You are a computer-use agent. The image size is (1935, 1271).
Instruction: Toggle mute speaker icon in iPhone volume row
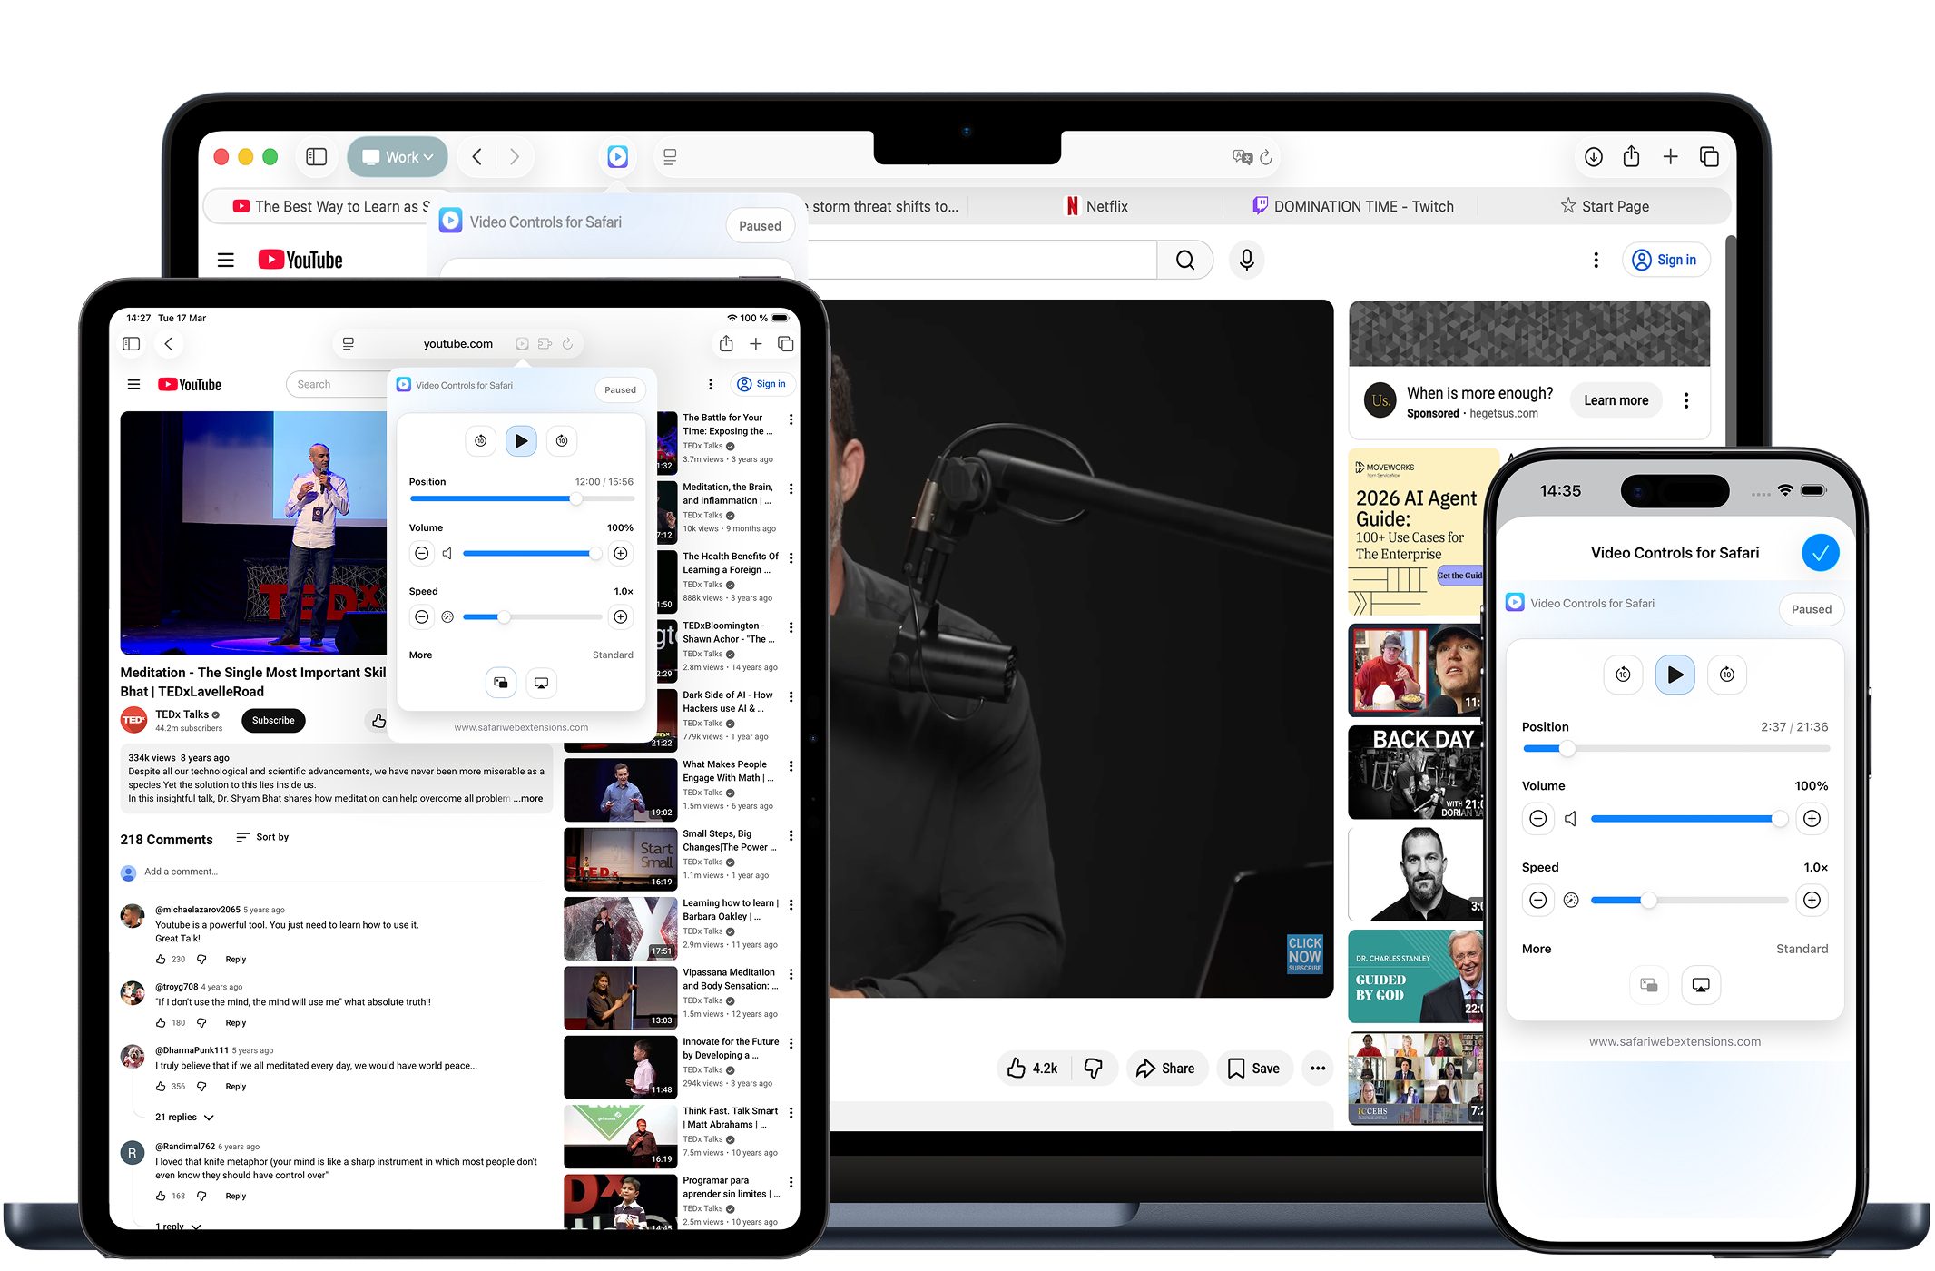(1571, 819)
